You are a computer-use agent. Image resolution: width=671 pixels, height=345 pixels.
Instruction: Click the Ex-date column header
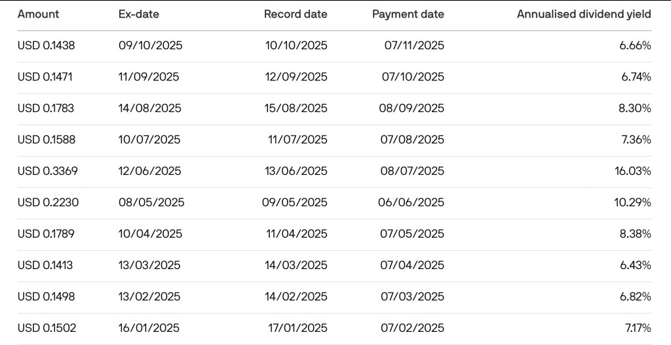click(139, 14)
